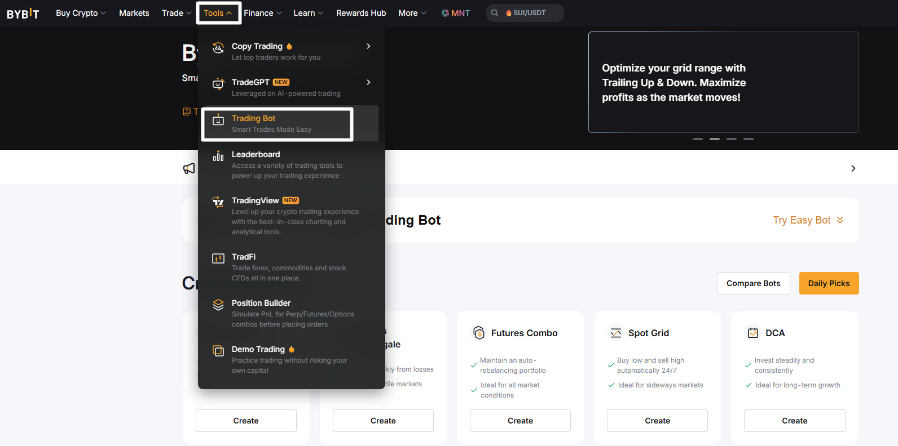
Task: Click the next announcement arrow
Action: [853, 168]
